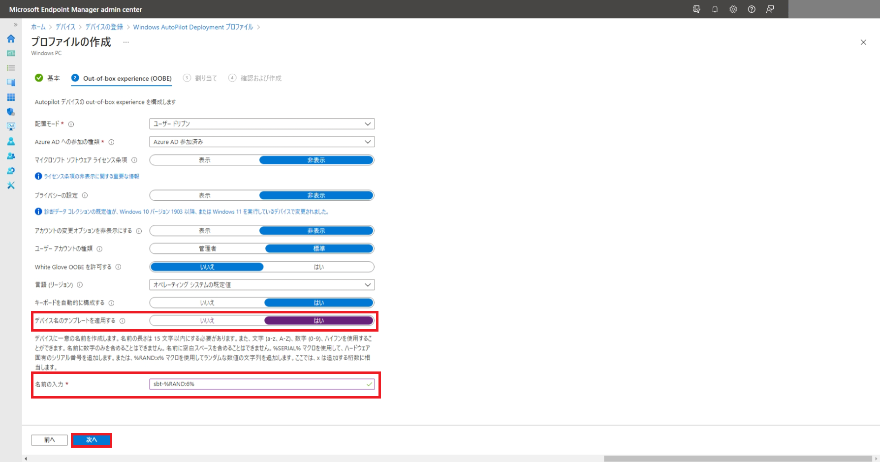The height and width of the screenshot is (462, 880).
Task: Open Tenant administration icon in sidebar
Action: (x=11, y=171)
